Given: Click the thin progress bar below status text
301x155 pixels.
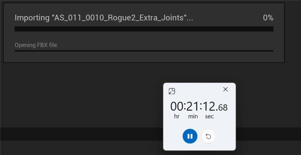Looking at the screenshot, I should [144, 51].
